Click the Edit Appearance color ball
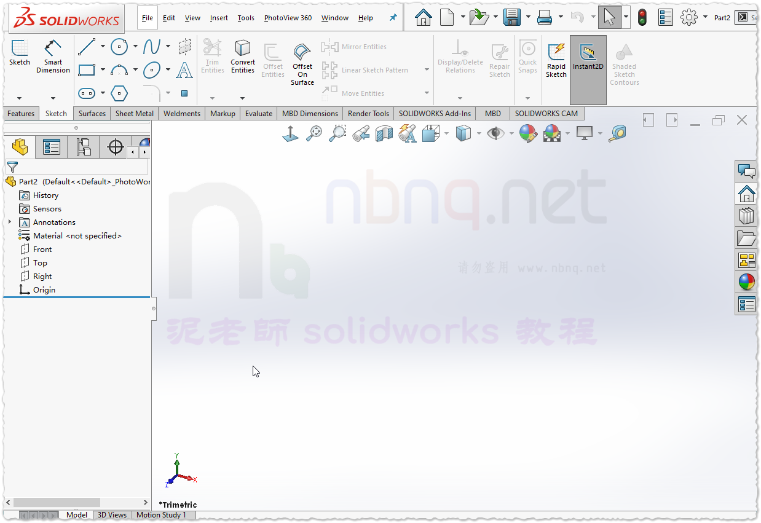 point(529,133)
